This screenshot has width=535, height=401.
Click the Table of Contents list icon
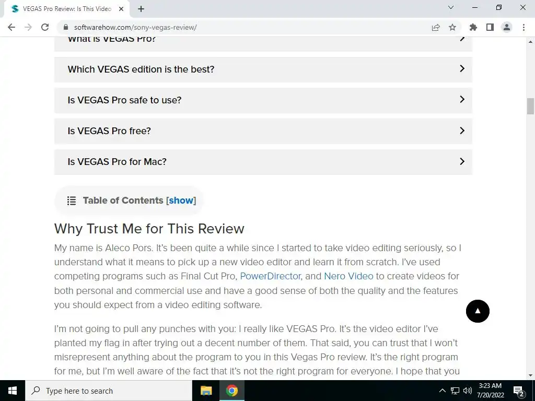(x=71, y=200)
